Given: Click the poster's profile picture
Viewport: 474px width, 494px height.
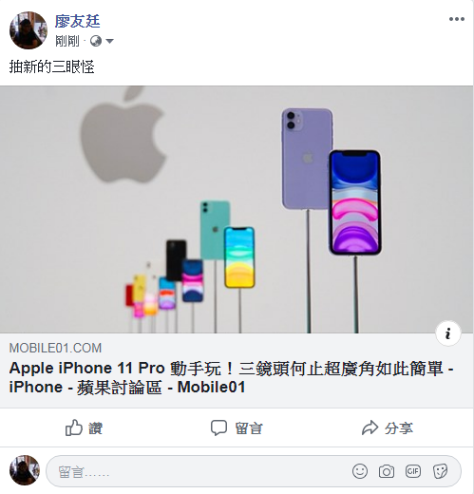Looking at the screenshot, I should pos(28,30).
